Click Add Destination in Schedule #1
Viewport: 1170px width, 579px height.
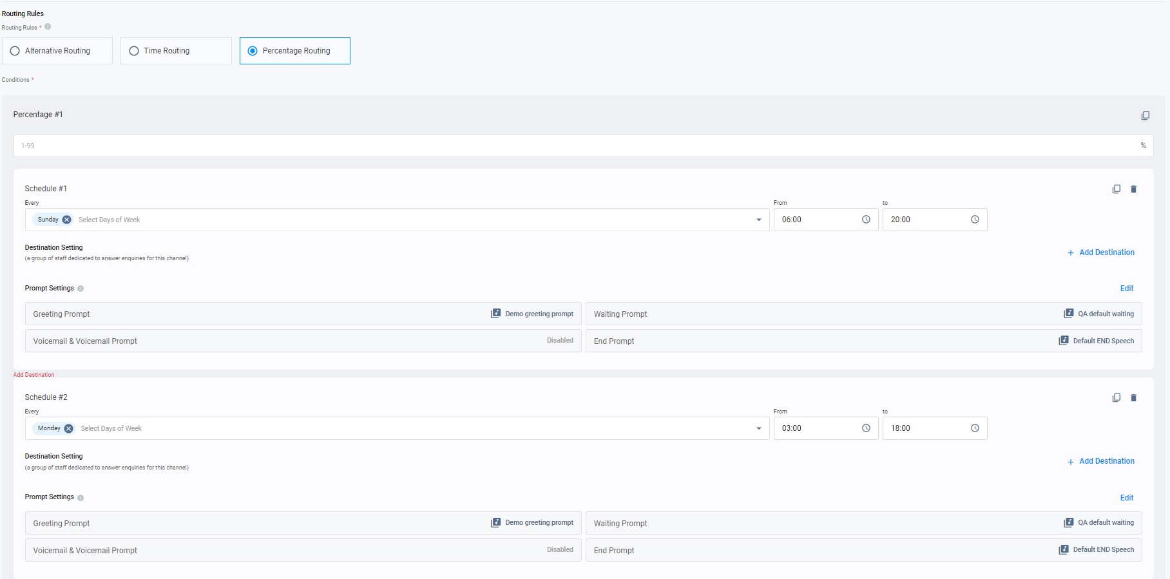(x=1101, y=252)
